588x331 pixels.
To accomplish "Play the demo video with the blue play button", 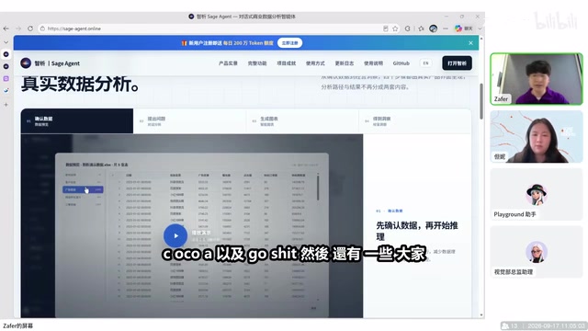I will click(175, 235).
